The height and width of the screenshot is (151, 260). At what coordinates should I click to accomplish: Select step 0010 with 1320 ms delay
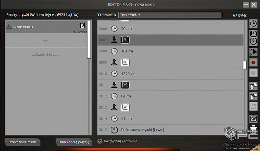point(170,74)
